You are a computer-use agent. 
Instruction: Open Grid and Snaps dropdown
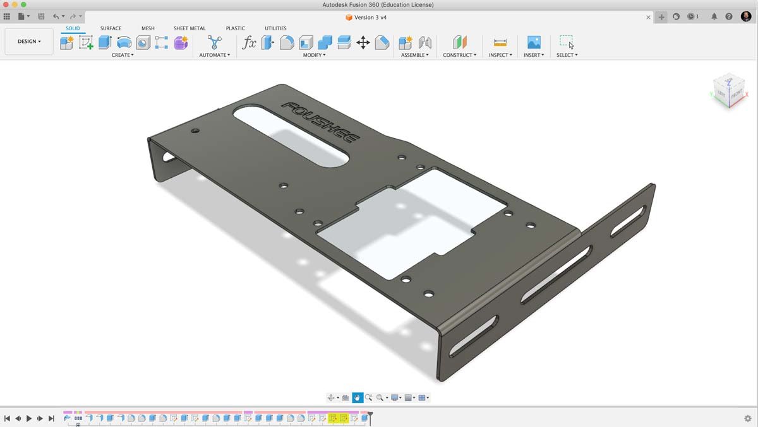[411, 398]
